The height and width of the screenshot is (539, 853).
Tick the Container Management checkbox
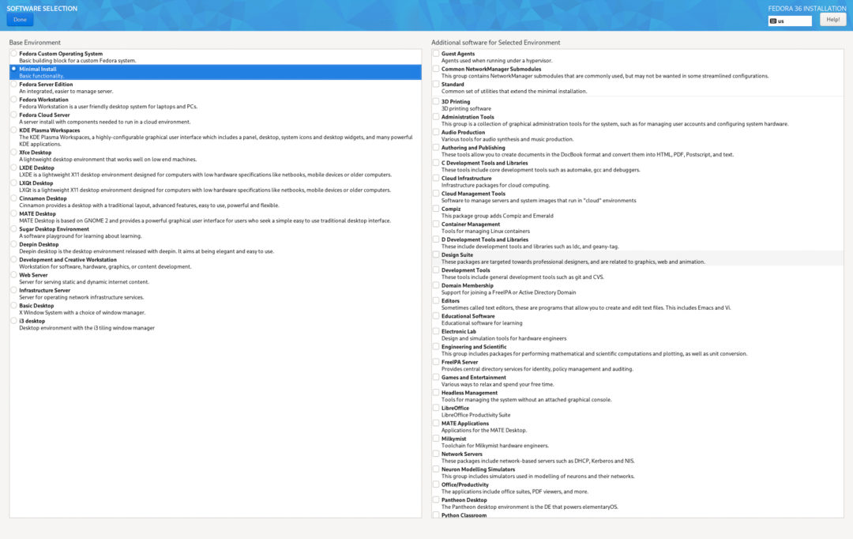436,223
